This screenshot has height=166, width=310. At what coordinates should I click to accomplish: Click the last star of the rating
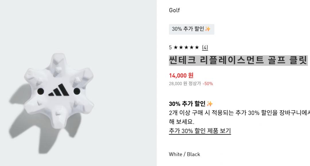pyautogui.click(x=197, y=47)
